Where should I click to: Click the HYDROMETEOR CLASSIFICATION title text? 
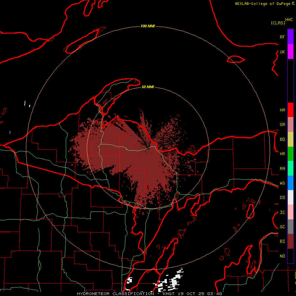coord(115,294)
